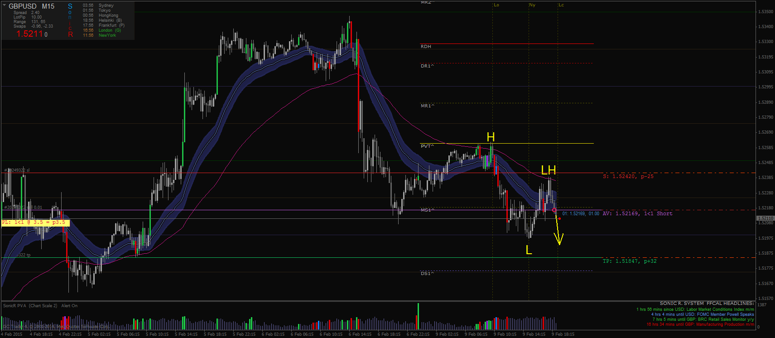Select the Spread 2.40 readout
Screen dimensions: 775x338
point(26,13)
